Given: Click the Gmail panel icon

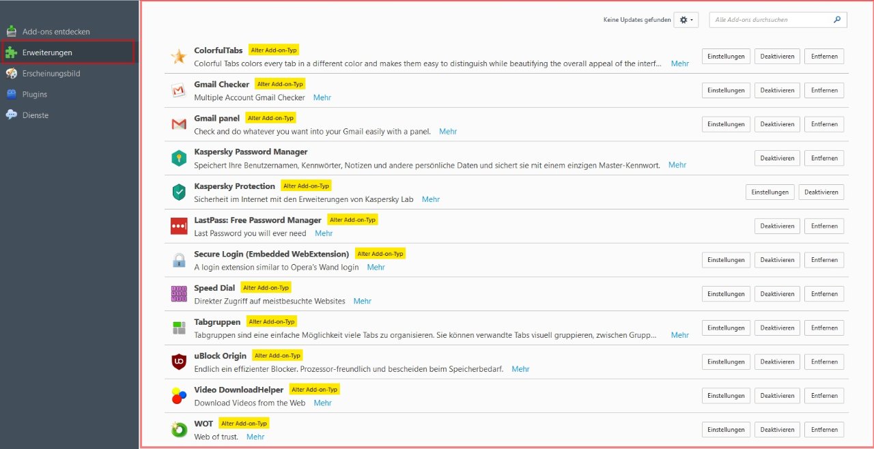Looking at the screenshot, I should pos(179,124).
